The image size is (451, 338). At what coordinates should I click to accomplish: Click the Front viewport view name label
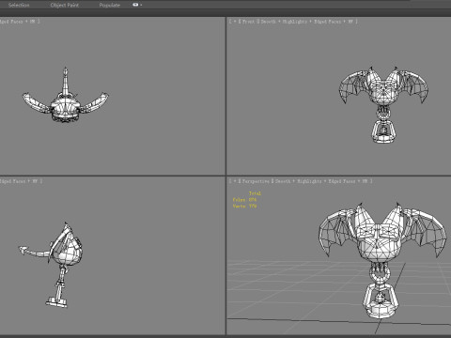[x=248, y=22]
